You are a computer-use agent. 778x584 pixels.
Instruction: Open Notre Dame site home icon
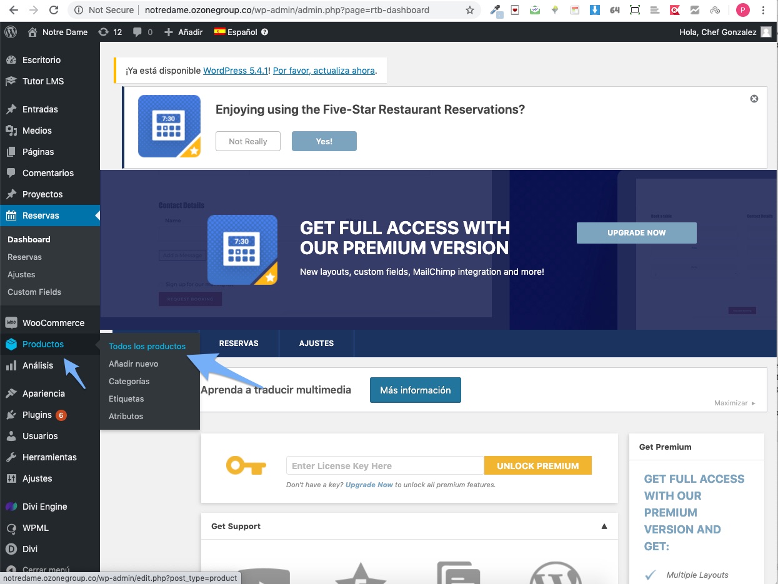pyautogui.click(x=32, y=32)
